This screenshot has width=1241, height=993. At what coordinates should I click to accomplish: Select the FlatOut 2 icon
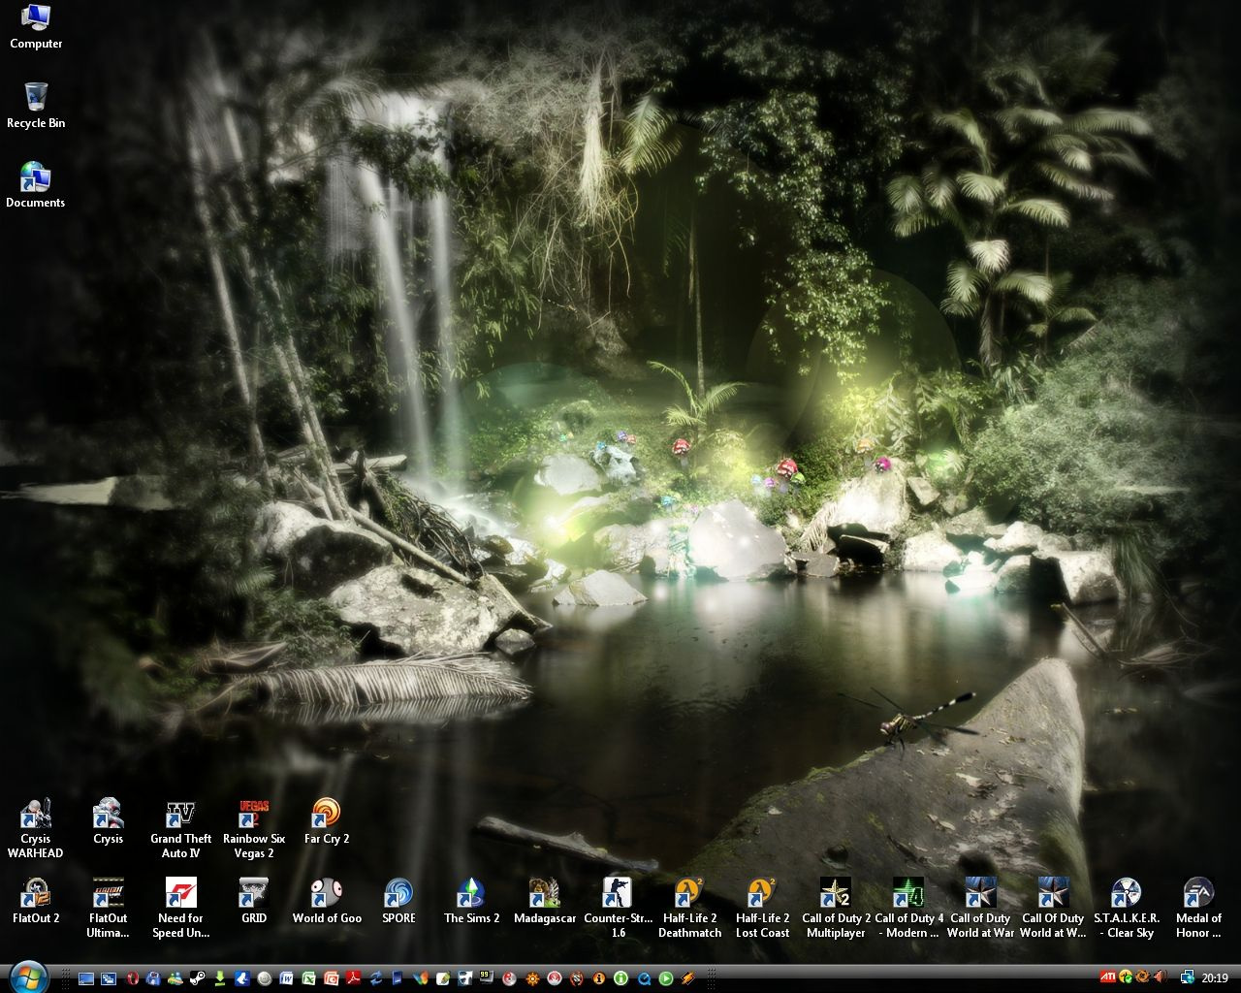point(36,902)
